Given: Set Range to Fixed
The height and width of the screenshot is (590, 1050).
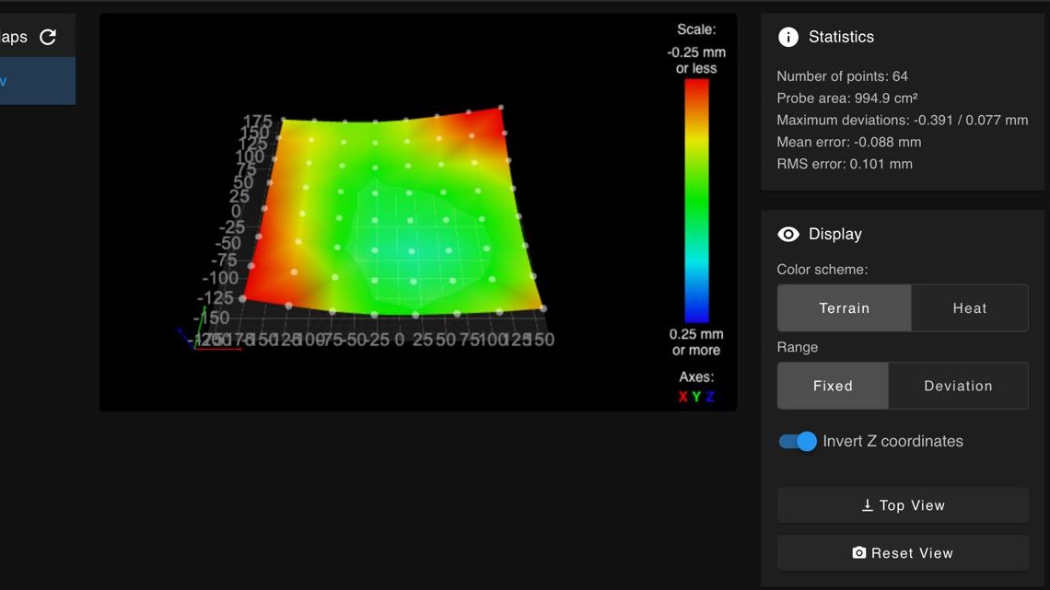Looking at the screenshot, I should 833,386.
